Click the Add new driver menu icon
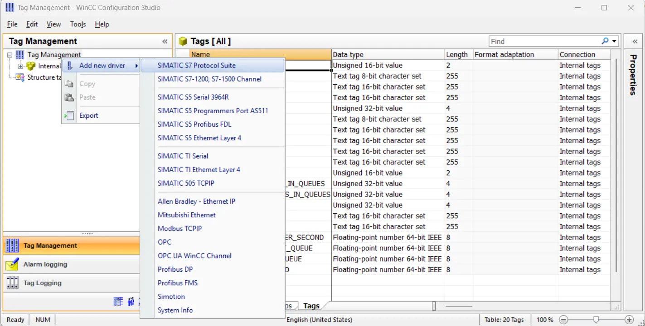 pyautogui.click(x=70, y=66)
